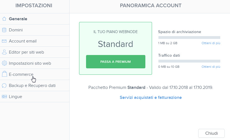Open Account email settings
The height and width of the screenshot is (140, 230).
(35, 41)
